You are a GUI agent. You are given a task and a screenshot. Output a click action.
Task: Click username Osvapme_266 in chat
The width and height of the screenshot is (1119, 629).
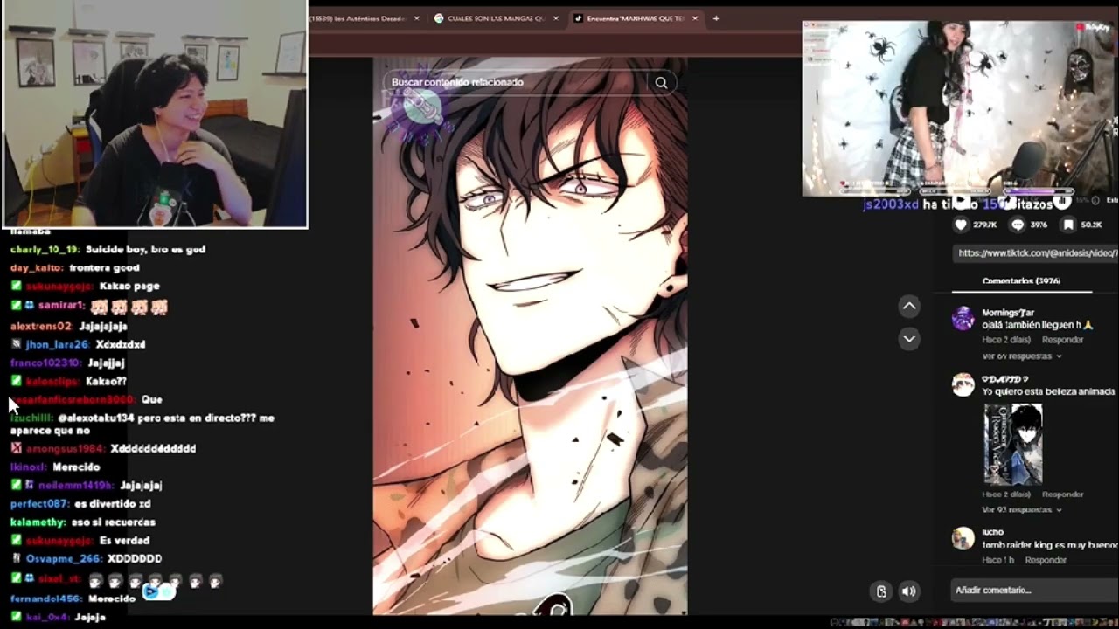click(63, 558)
